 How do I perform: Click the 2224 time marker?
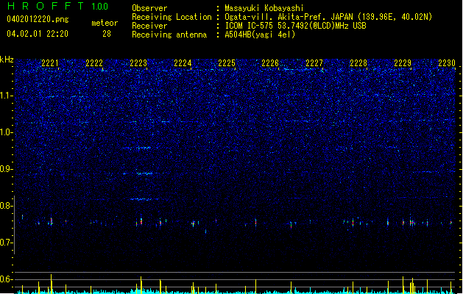[x=183, y=63]
